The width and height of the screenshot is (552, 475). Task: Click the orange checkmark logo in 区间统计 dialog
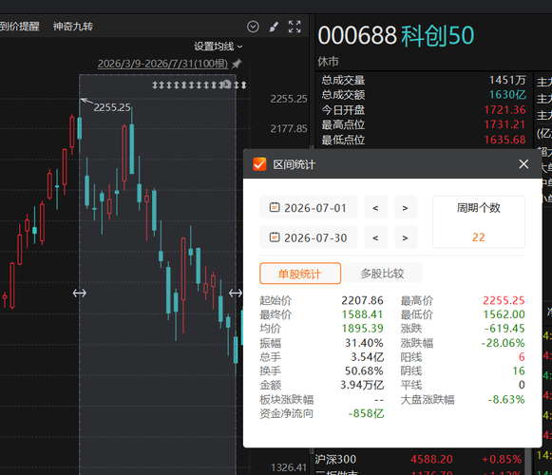click(259, 164)
